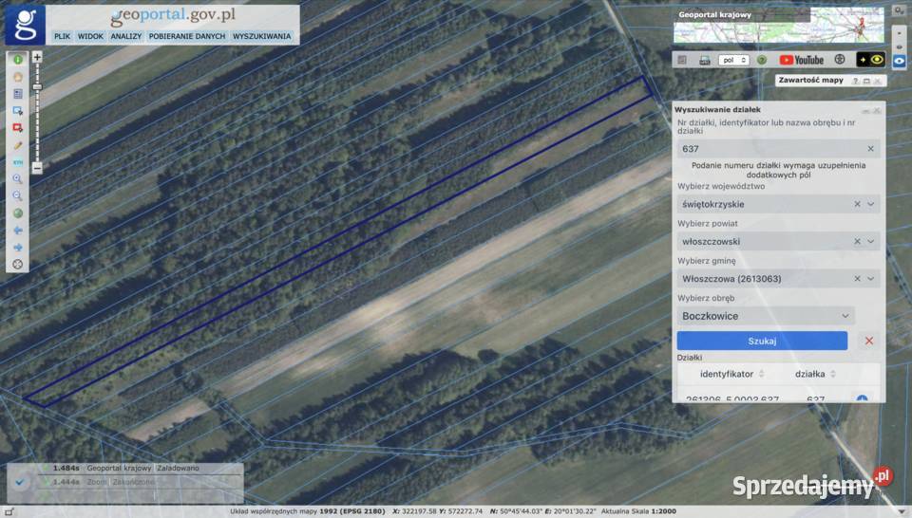Go to next map view arrow
Viewport: 912px width, 518px height.
(x=17, y=247)
